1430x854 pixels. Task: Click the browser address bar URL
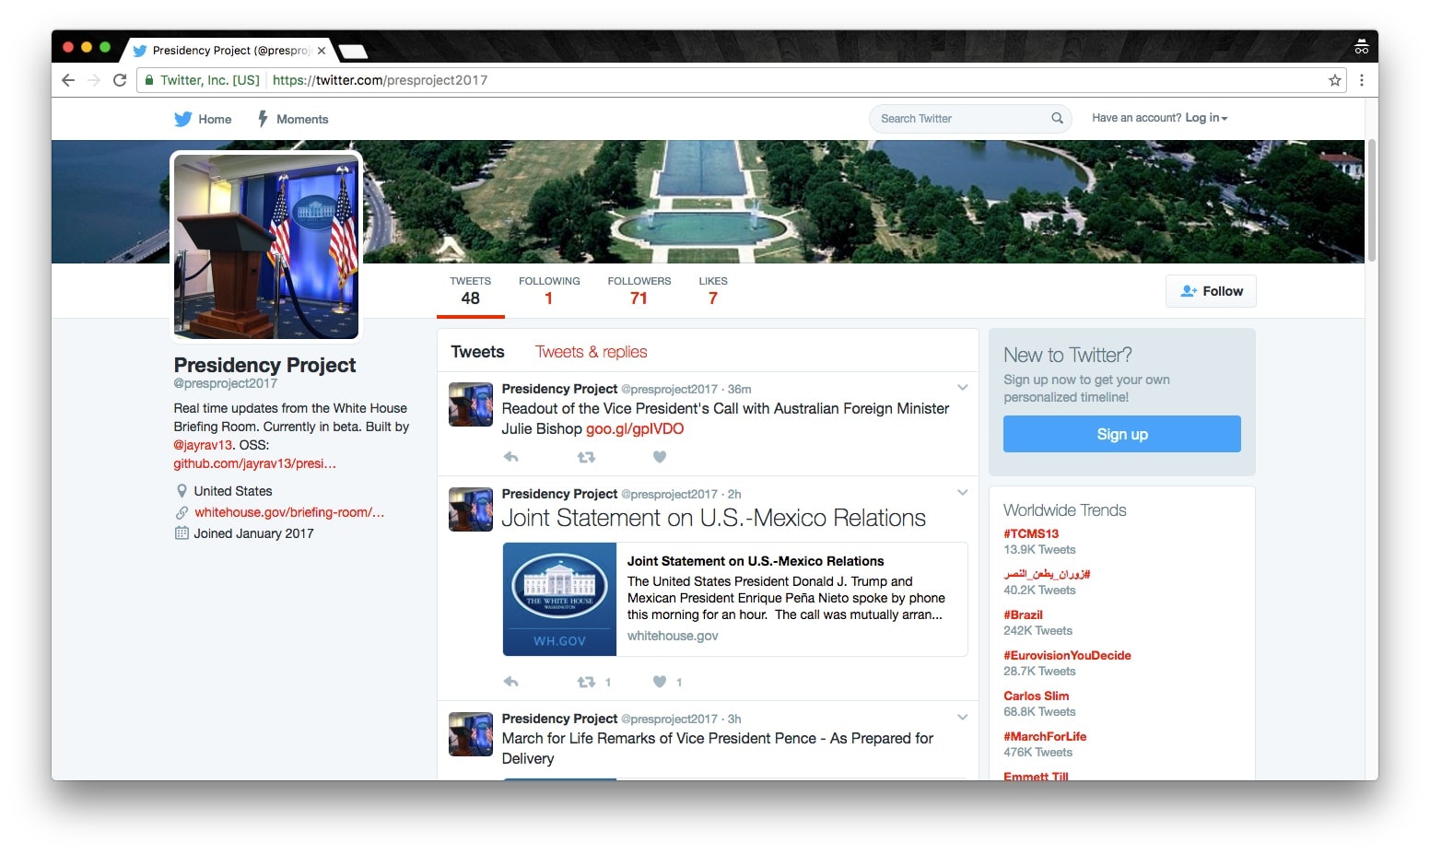(x=380, y=80)
